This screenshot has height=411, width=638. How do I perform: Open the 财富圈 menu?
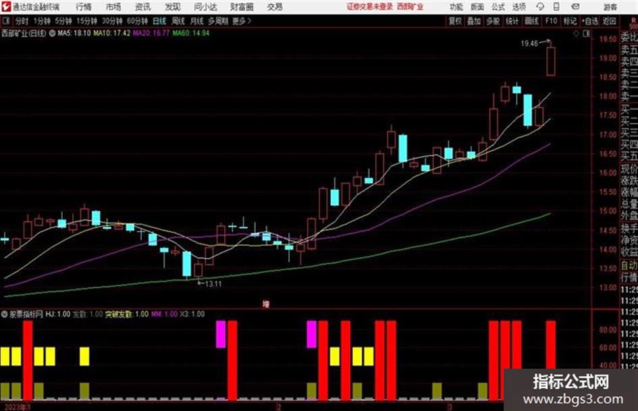click(242, 7)
